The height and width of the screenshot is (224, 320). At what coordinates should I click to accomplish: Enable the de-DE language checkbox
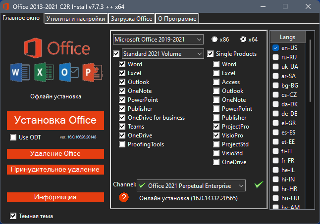pyautogui.click(x=276, y=114)
